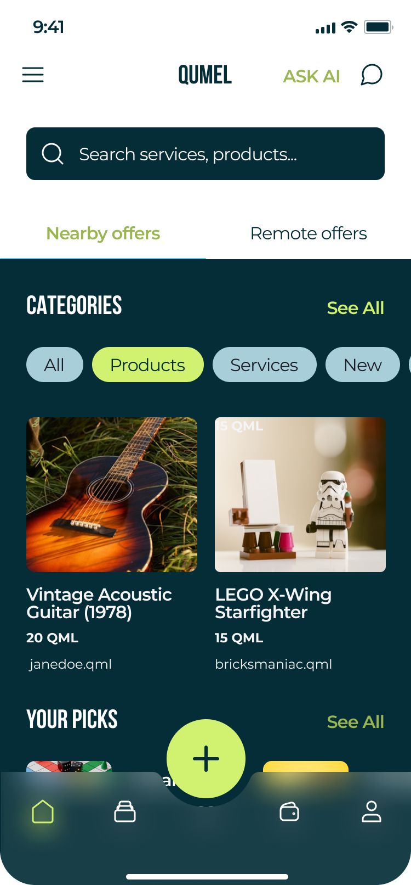411x885 pixels.
Task: Switch to the Remote offers tab
Action: (x=309, y=234)
